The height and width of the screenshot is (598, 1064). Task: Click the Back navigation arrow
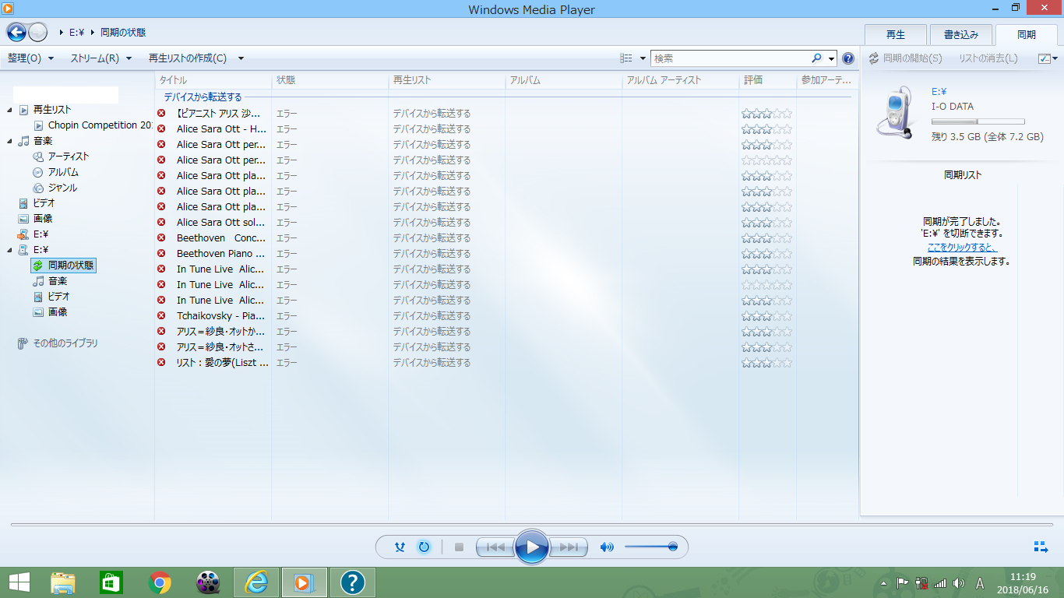point(16,33)
